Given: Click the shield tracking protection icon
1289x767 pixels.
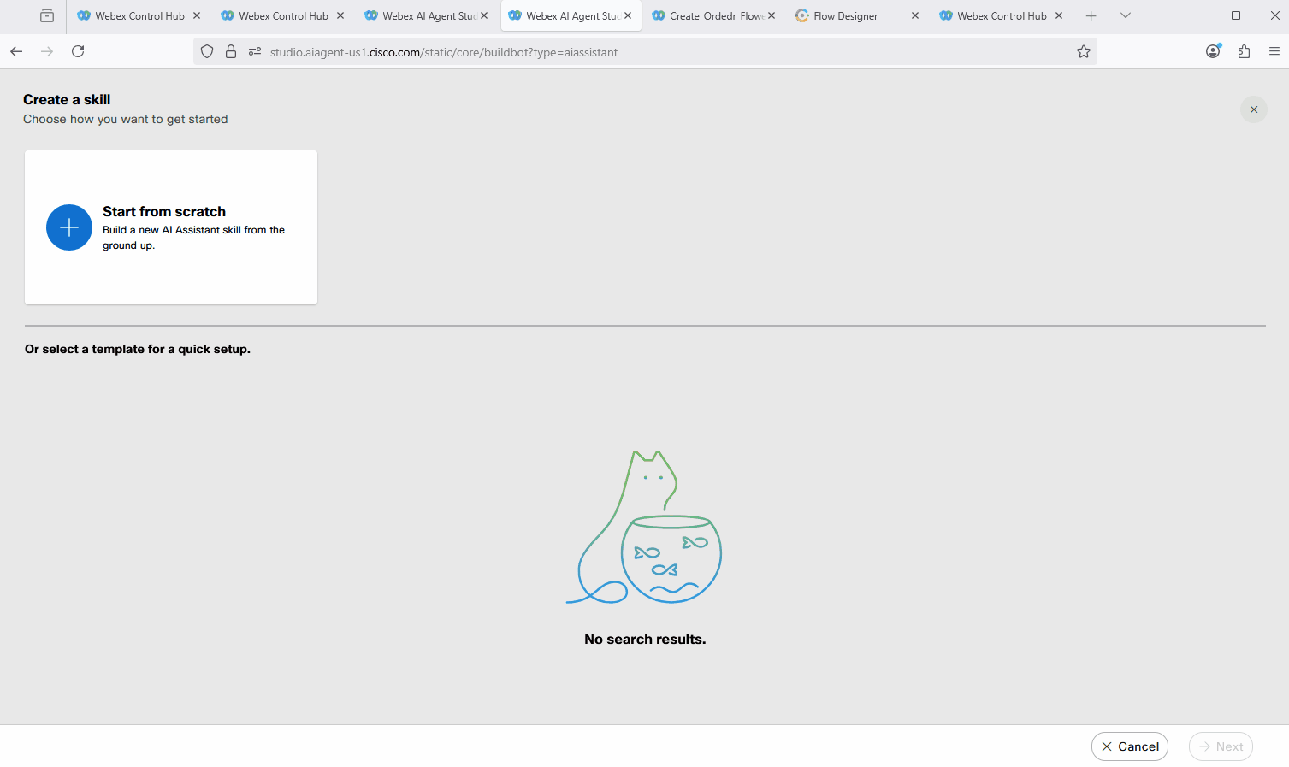Looking at the screenshot, I should (x=207, y=52).
